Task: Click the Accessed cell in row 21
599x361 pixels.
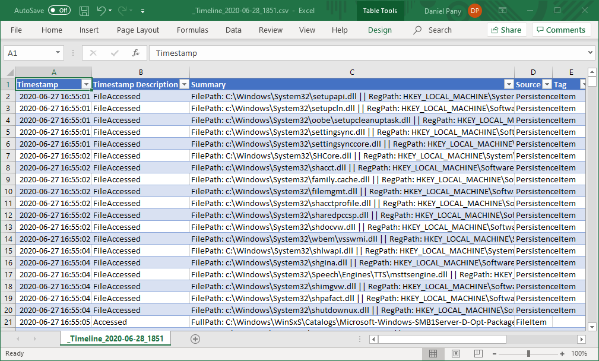Action: click(x=141, y=322)
